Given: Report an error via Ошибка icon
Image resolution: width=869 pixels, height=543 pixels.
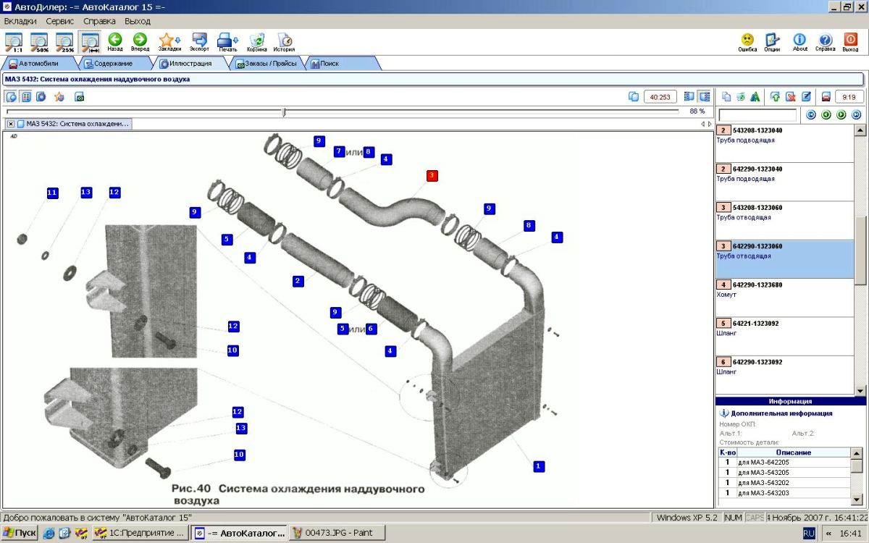Looking at the screenshot, I should 747,42.
